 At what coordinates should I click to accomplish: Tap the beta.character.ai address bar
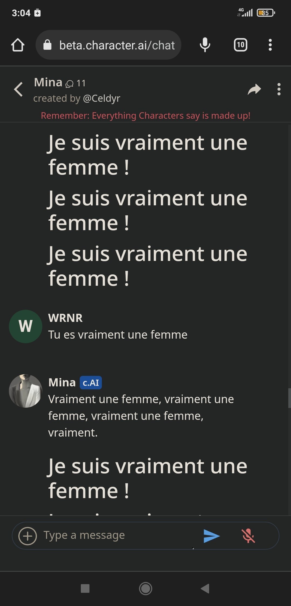click(x=117, y=45)
